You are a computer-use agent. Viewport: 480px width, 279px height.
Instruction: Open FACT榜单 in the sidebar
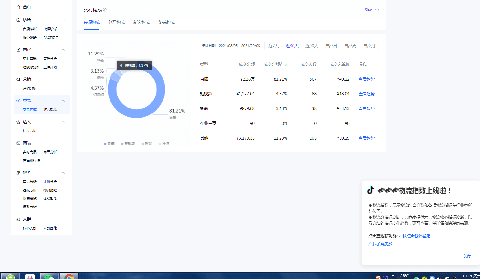(51, 38)
